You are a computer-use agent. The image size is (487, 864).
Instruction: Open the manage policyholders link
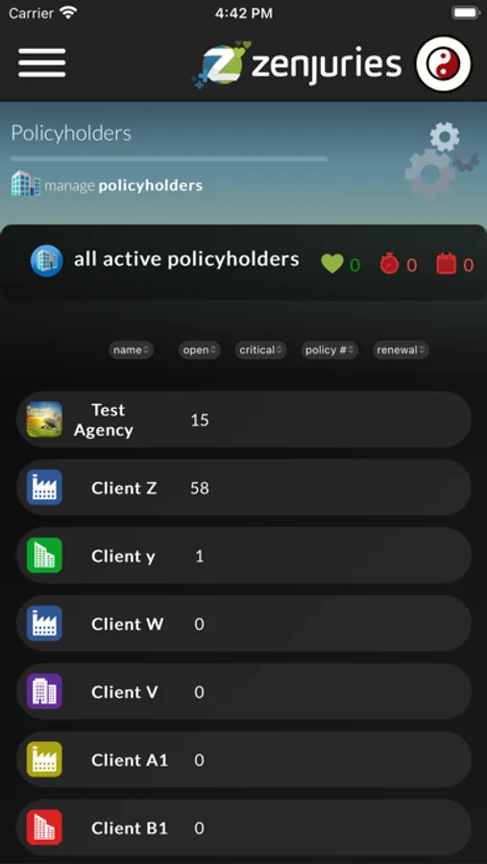tap(107, 184)
